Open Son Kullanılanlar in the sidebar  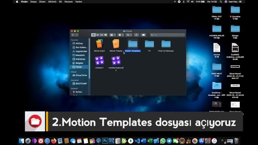tap(79, 48)
